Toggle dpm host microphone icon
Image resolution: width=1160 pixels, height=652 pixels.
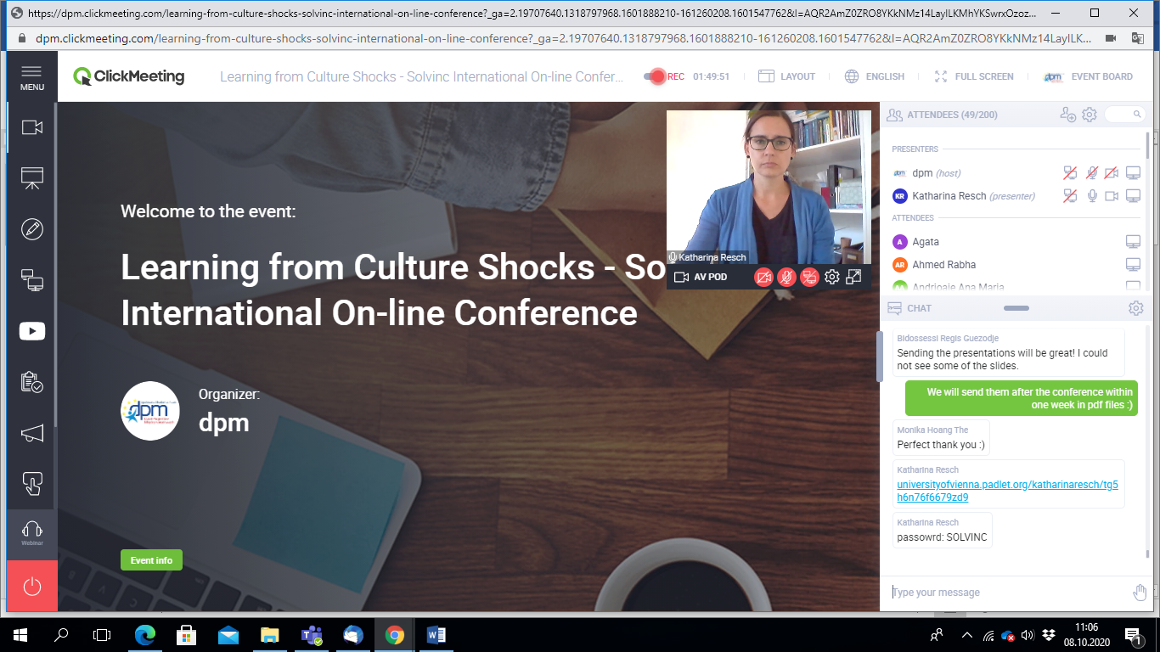(1092, 173)
